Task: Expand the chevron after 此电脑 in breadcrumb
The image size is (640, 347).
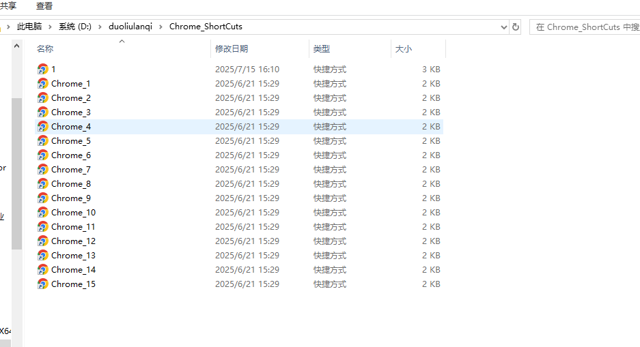Action: click(x=51, y=27)
